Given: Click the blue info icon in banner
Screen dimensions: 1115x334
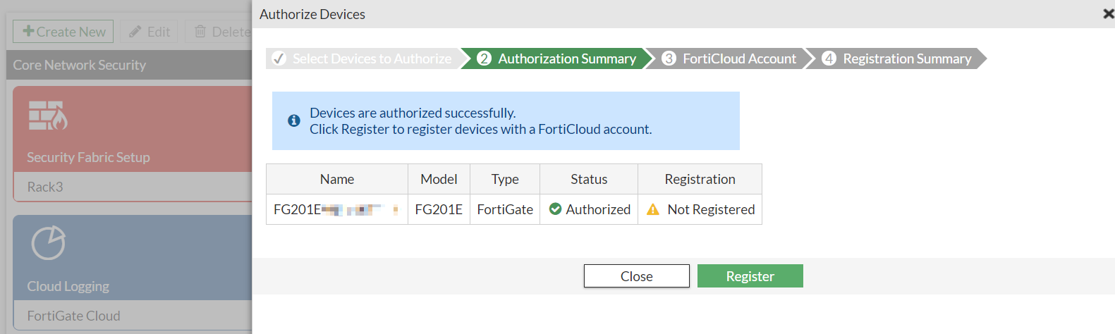Looking at the screenshot, I should [294, 120].
